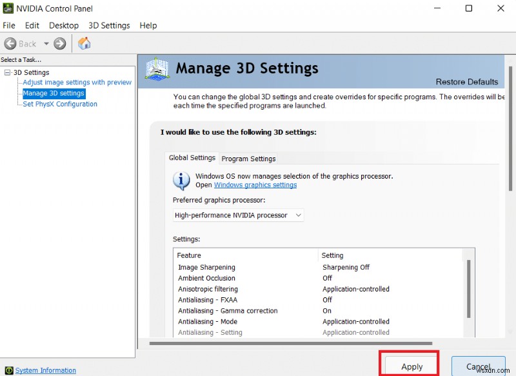Screen dimensions: 516x376
Task: Select Adjust image settings with preview
Action: 76,82
